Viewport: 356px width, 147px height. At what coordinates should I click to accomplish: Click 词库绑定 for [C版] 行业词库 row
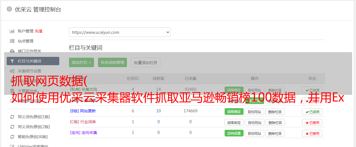[x=234, y=122]
